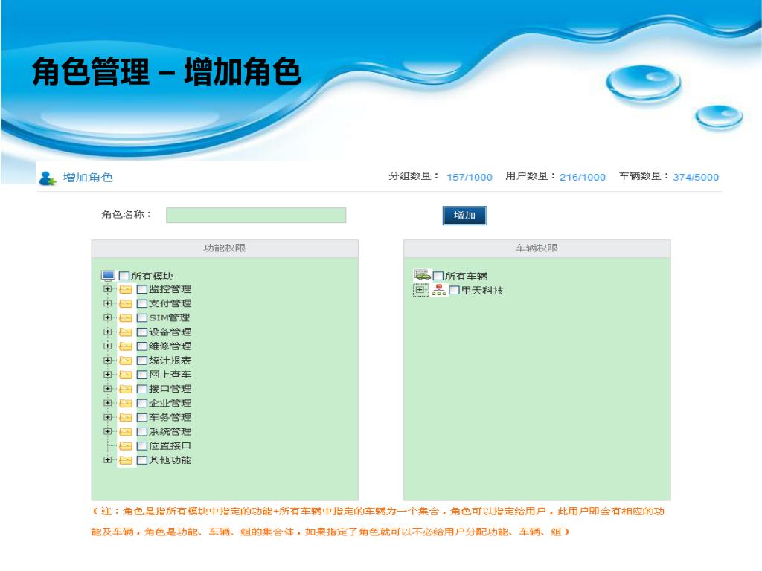This screenshot has width=762, height=571.
Task: Expand the 支付管理 tree node
Action: (x=108, y=303)
